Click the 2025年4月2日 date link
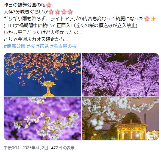The image size is (161, 152). pos(35,148)
